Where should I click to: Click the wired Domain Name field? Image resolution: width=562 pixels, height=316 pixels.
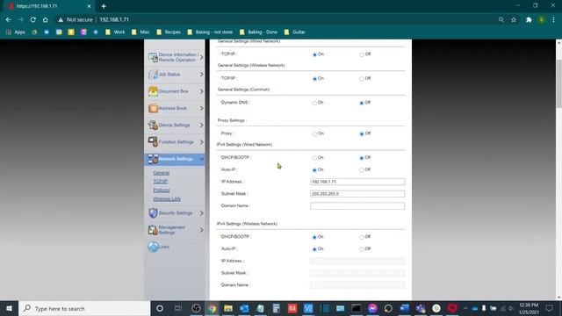tap(357, 206)
